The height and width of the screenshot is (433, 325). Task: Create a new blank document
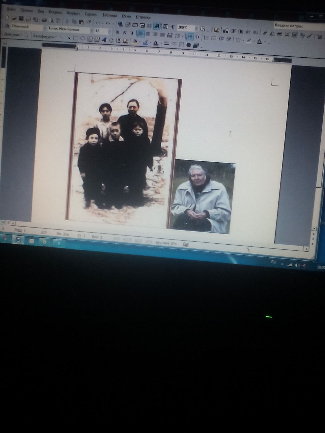[x=7, y=18]
